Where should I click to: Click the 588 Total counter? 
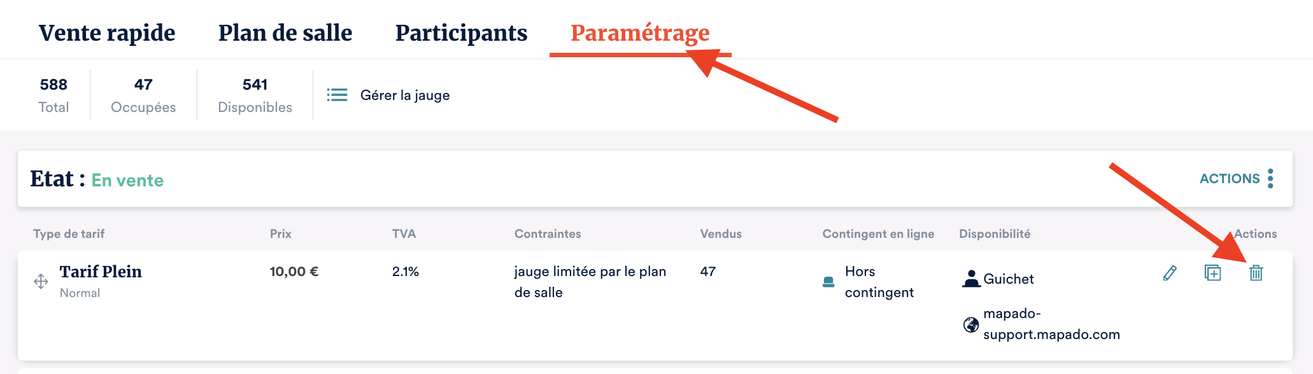coord(53,95)
